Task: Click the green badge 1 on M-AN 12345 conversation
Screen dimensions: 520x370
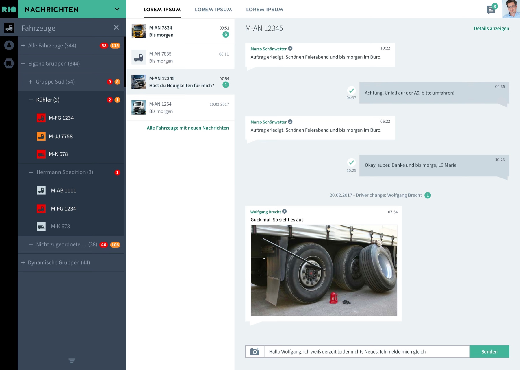Action: (x=226, y=85)
